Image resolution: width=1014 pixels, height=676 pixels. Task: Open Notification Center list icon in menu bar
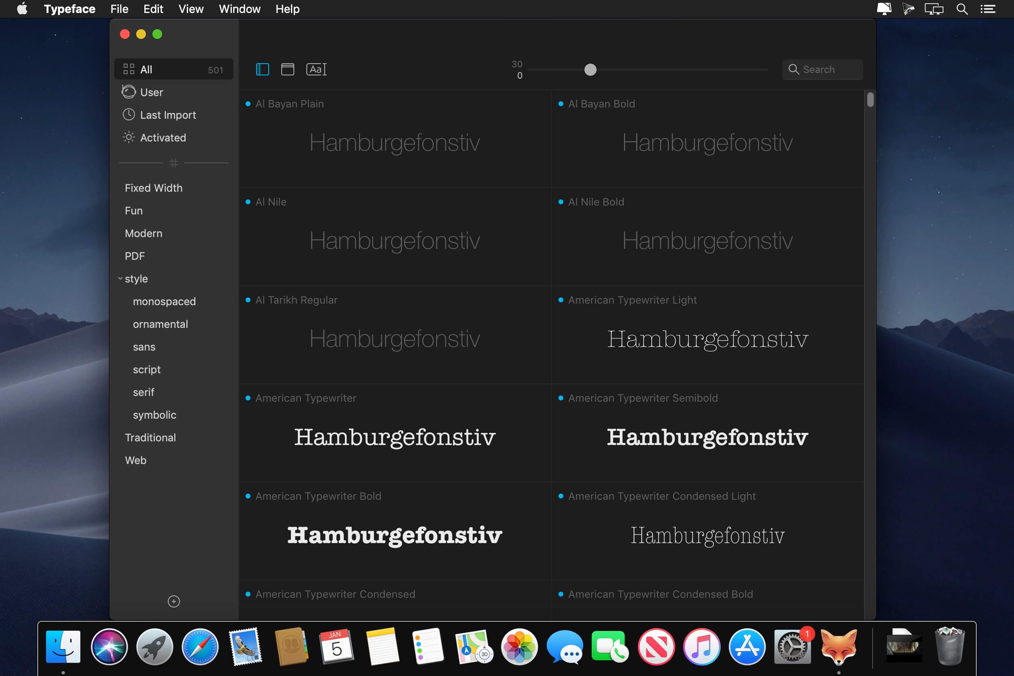pyautogui.click(x=988, y=9)
